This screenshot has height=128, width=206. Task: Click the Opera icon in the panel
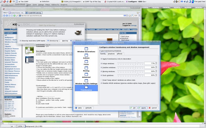coord(5,2)
